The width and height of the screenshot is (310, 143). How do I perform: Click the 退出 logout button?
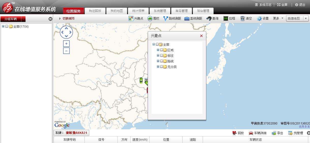pyautogui.click(x=300, y=5)
